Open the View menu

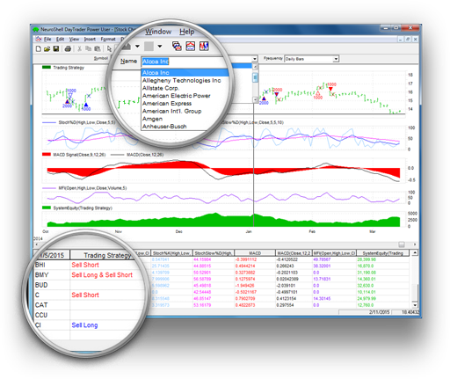coord(74,39)
